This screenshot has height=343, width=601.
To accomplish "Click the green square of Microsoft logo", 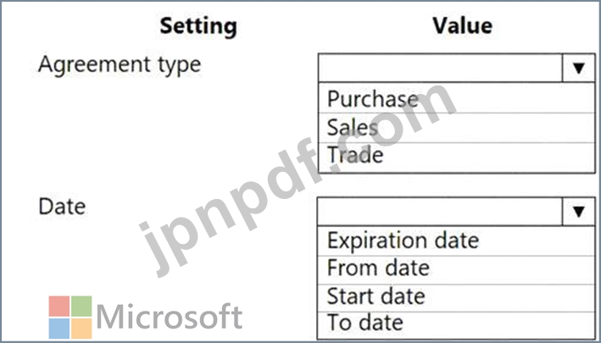I will (81, 306).
